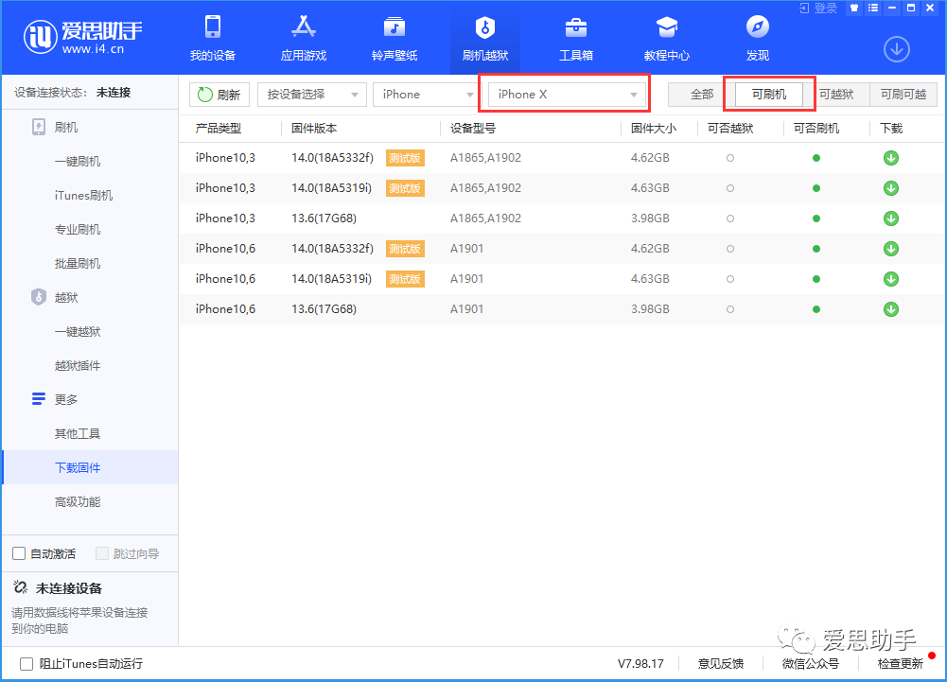Click the 登录 login icon
The width and height of the screenshot is (947, 682).
804,8
